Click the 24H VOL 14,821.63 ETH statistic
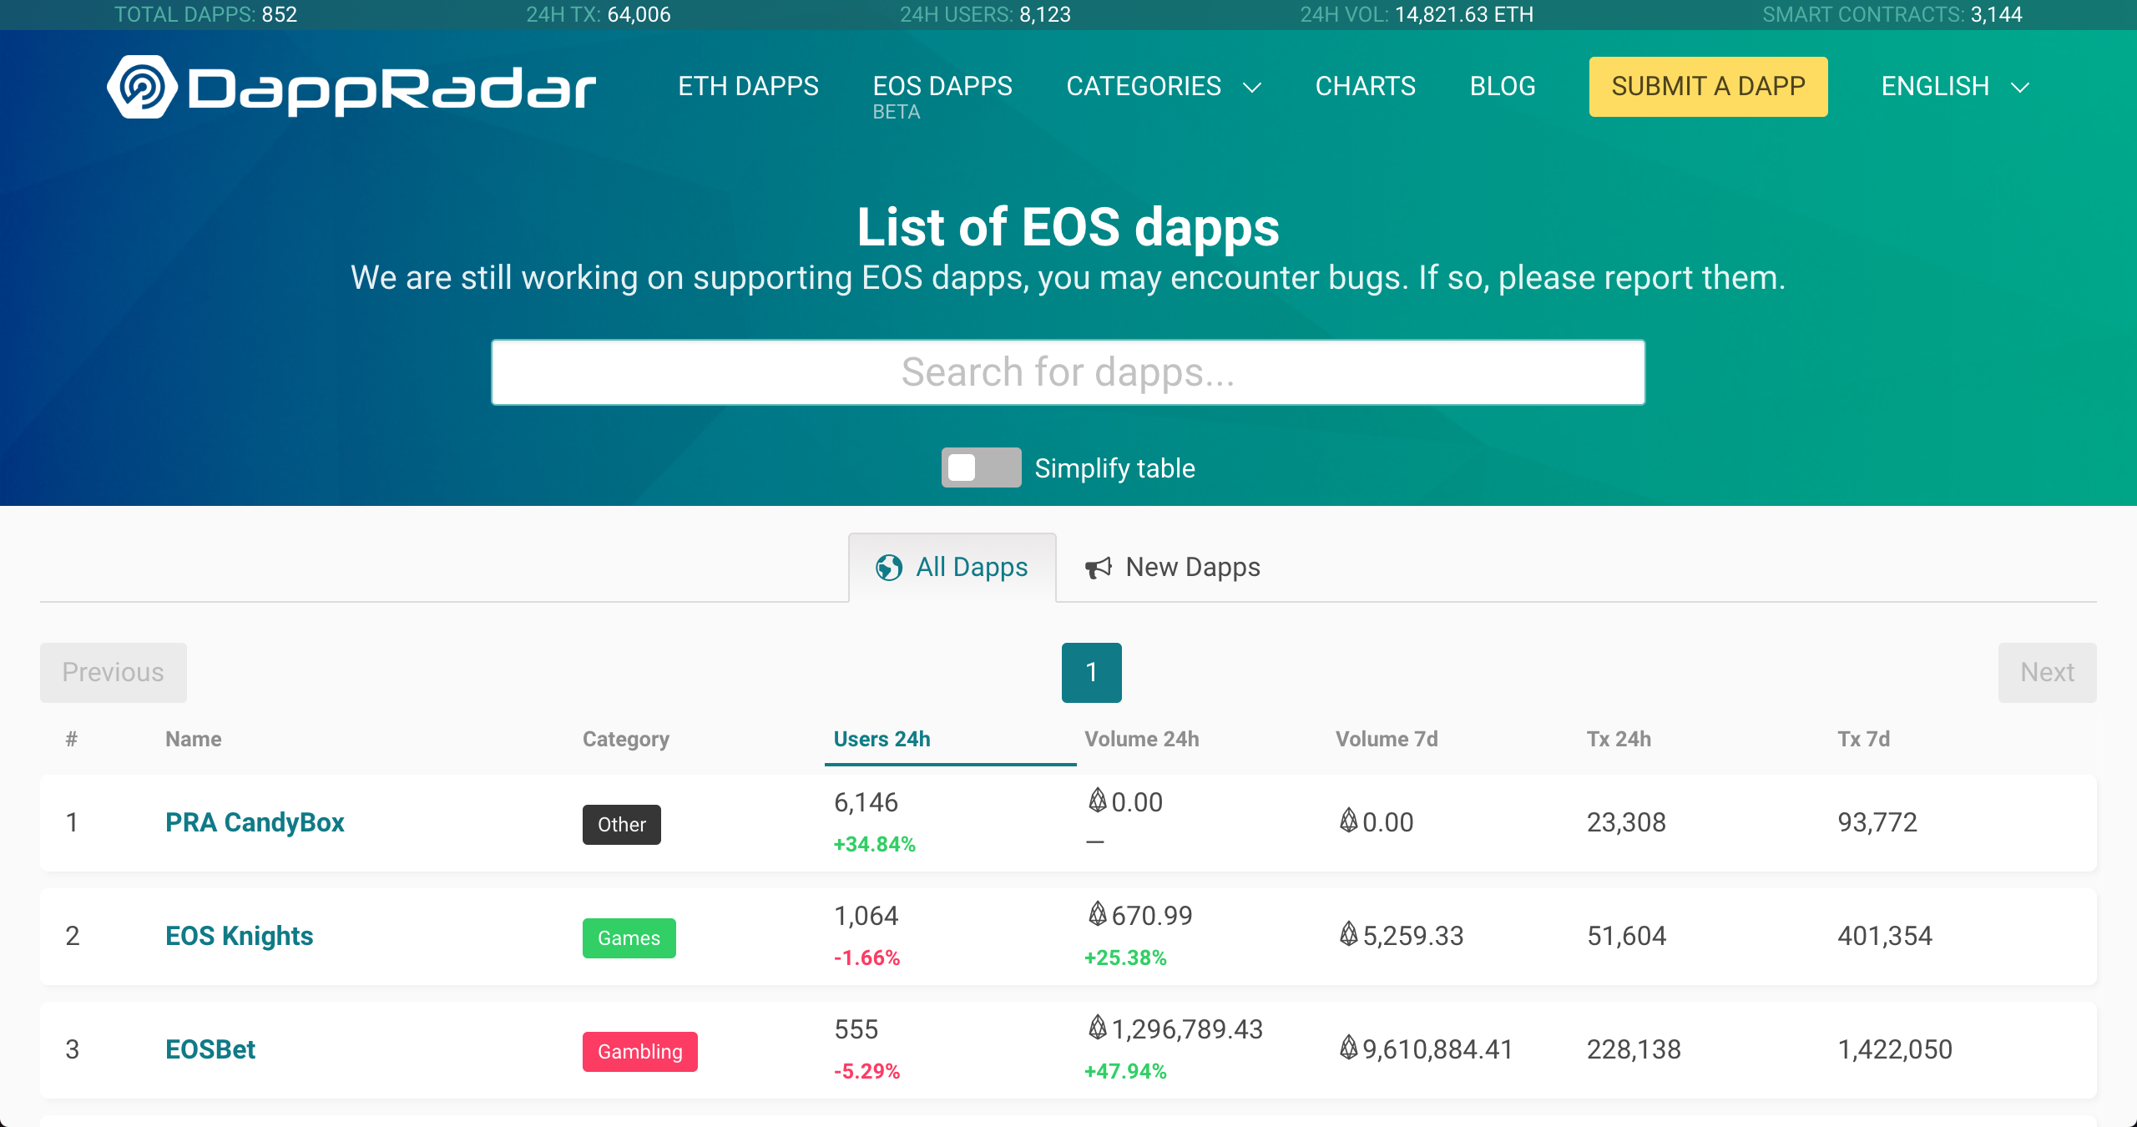This screenshot has height=1127, width=2137. (1417, 14)
